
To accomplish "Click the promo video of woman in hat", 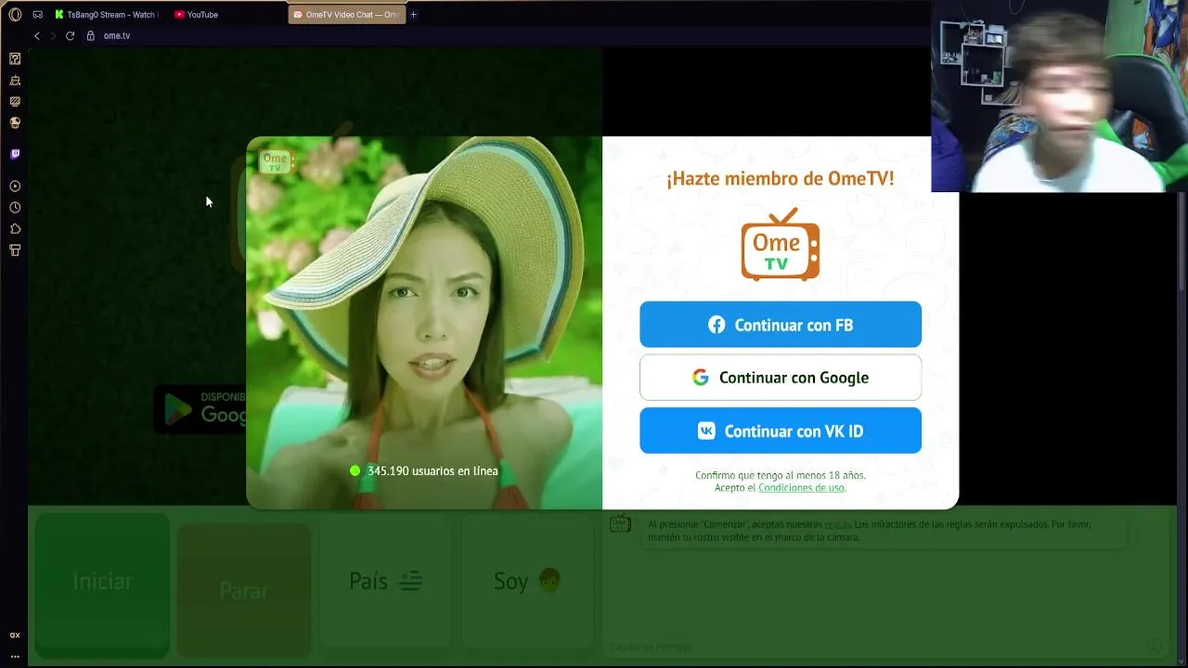I will coord(424,323).
